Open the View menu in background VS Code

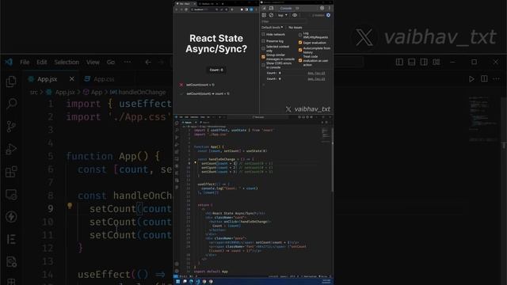click(x=93, y=62)
